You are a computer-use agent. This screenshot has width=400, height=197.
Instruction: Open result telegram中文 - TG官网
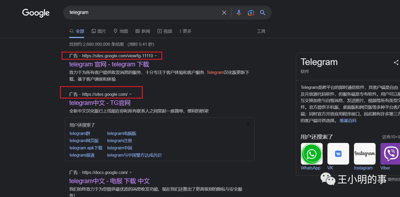point(100,103)
